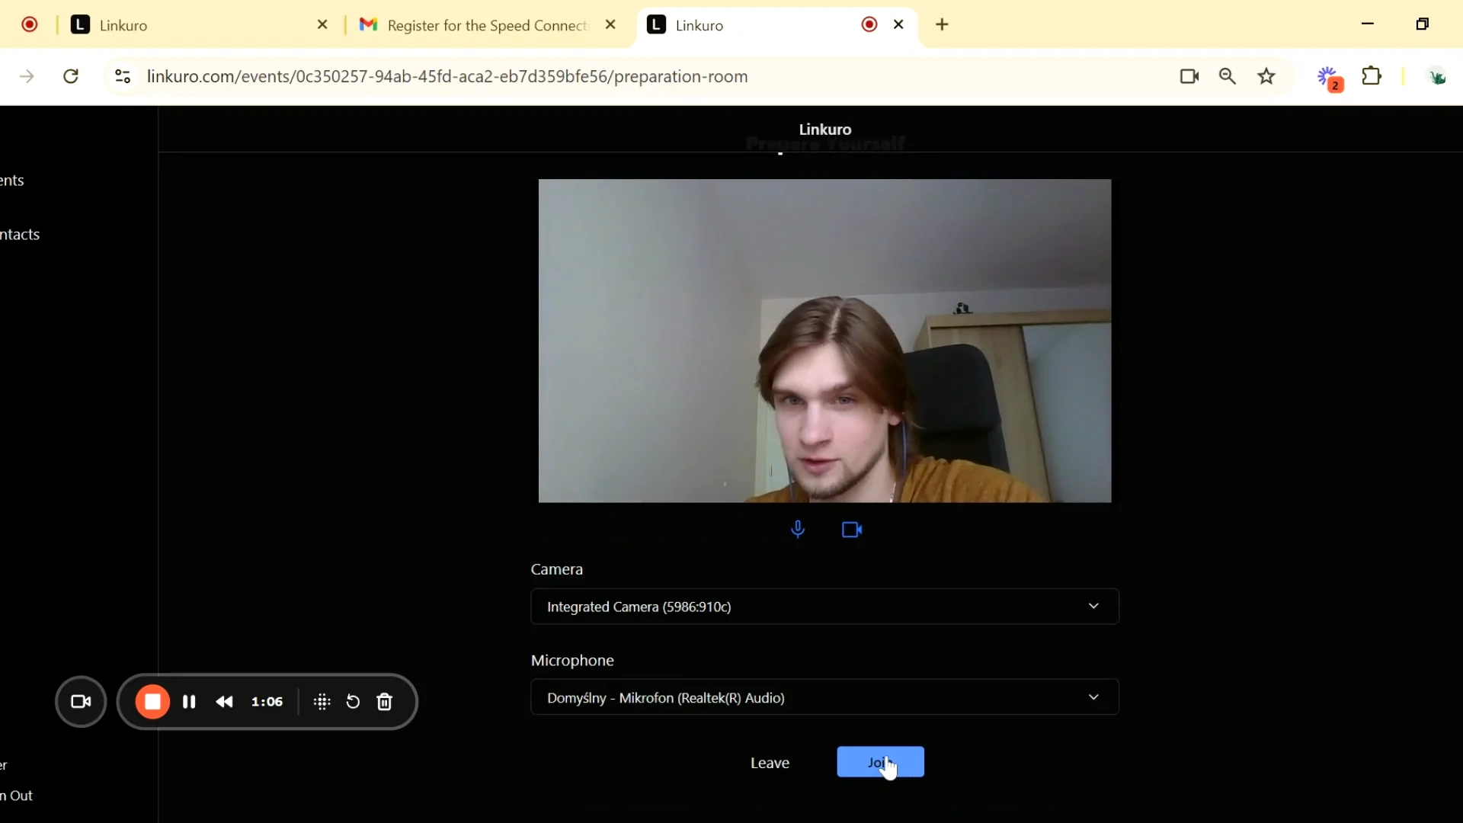1463x823 pixels.
Task: Expand the Microphone list with the chevron arrow
Action: [x=1093, y=697]
